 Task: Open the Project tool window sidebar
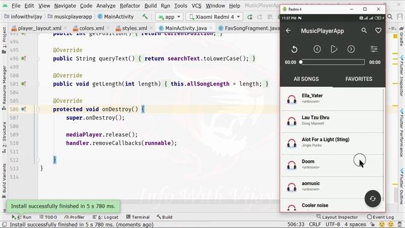[x=4, y=40]
